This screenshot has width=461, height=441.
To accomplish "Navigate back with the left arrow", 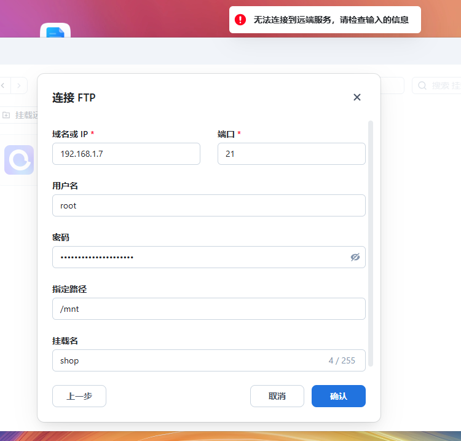I will [x=3, y=85].
